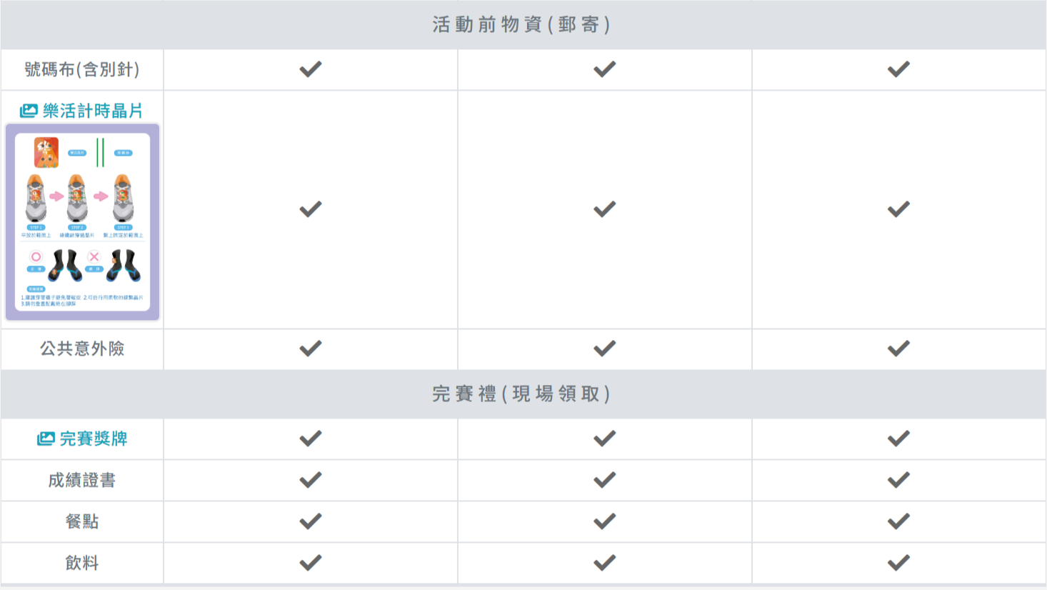Click last column checkmark in 號碼布 row
Image resolution: width=1047 pixels, height=590 pixels.
tap(898, 69)
